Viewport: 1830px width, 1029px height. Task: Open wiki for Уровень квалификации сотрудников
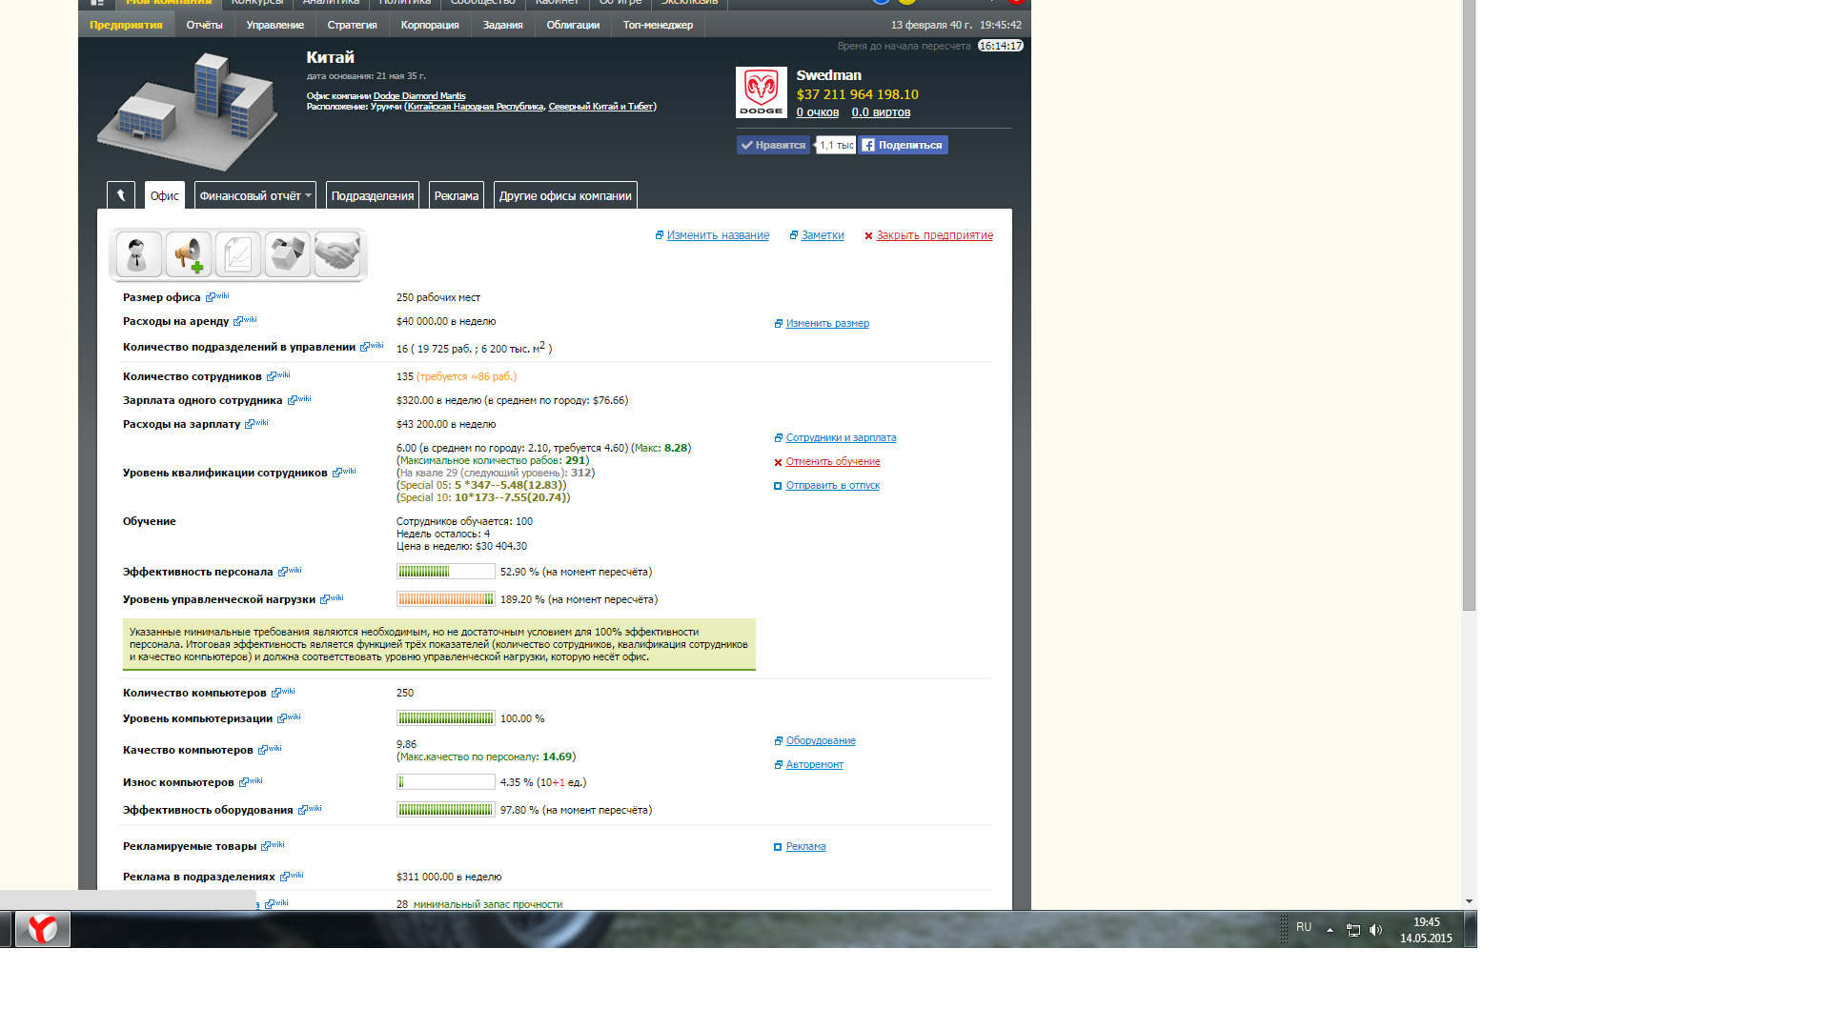(344, 472)
